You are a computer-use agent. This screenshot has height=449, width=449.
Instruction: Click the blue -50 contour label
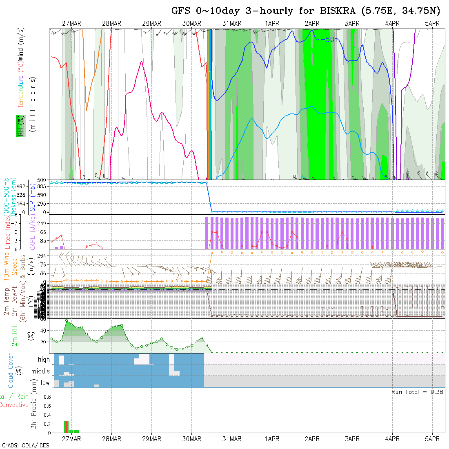coord(327,40)
